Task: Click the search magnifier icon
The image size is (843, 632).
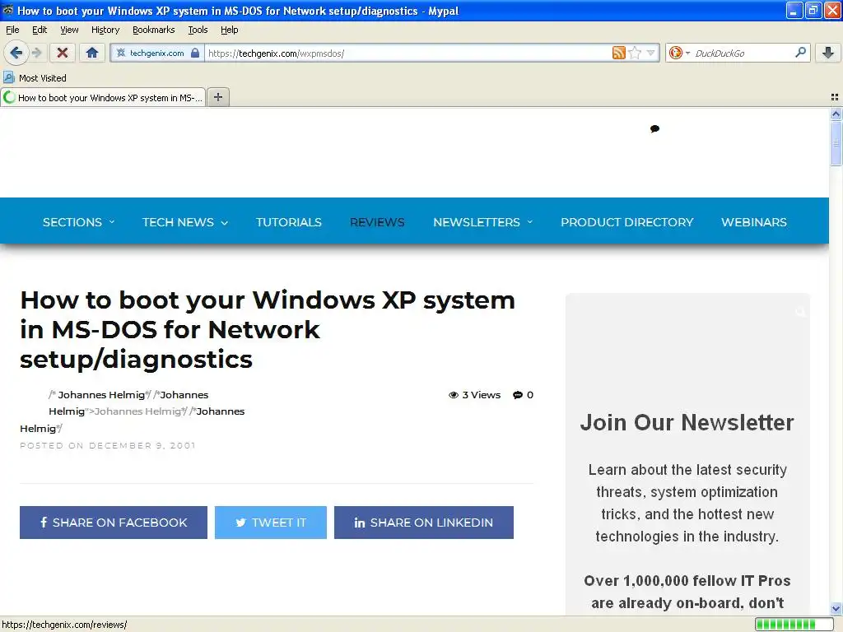Action: coord(800,52)
